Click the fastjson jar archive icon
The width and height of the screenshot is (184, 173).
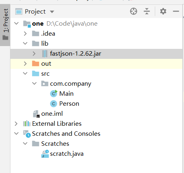(x=45, y=54)
